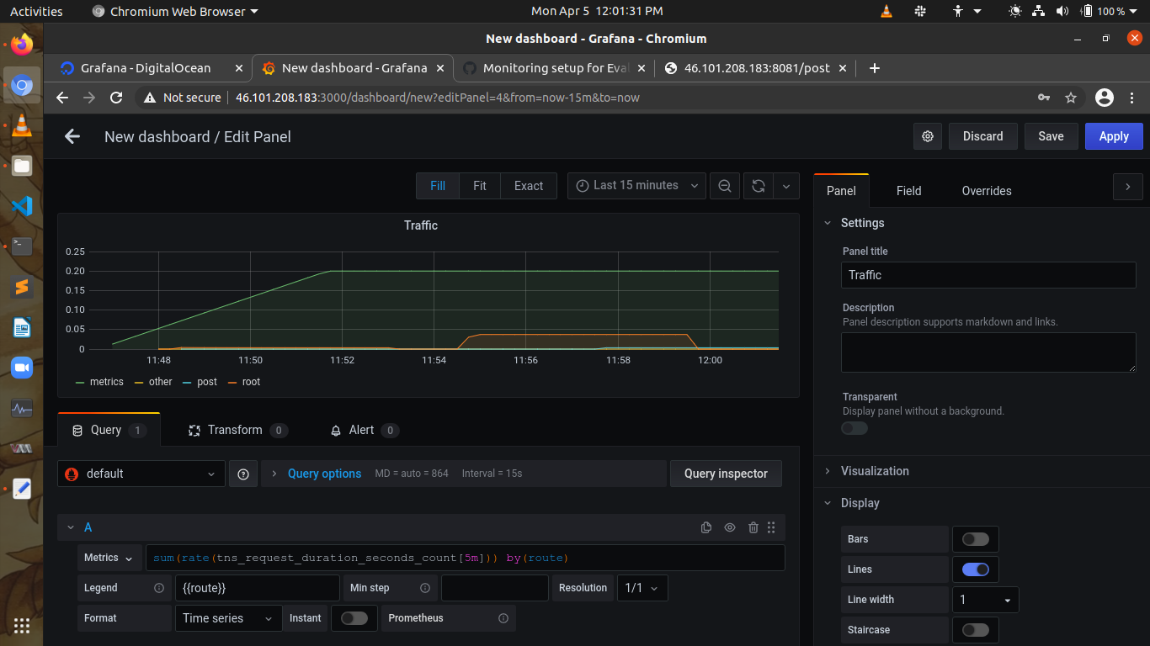Refresh the dashboard data
This screenshot has width=1150, height=646.
(757, 186)
